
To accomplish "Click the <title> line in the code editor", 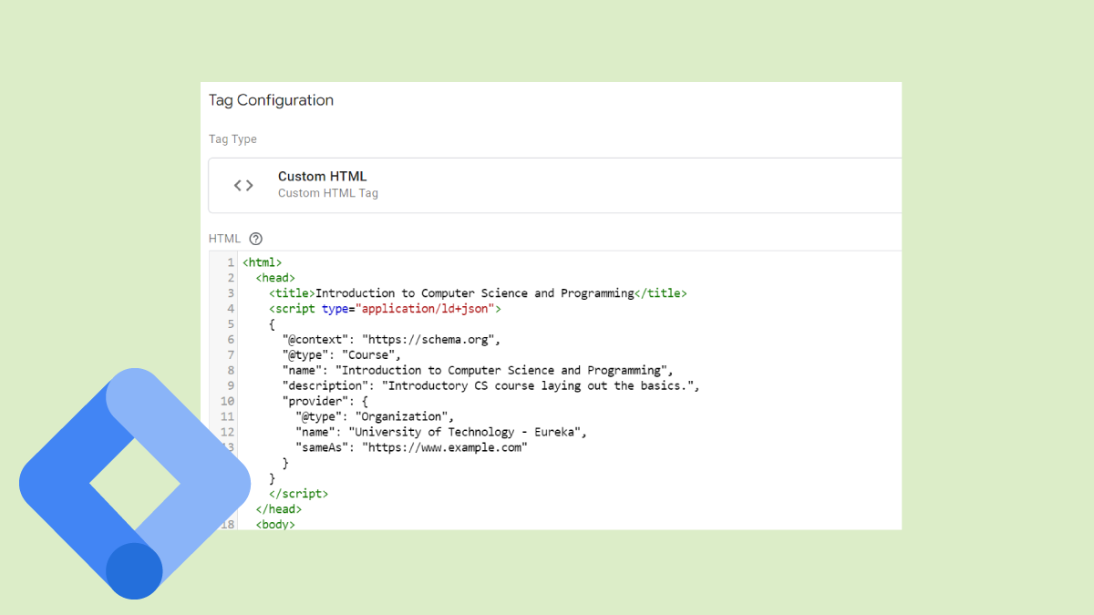I will pyautogui.click(x=478, y=293).
